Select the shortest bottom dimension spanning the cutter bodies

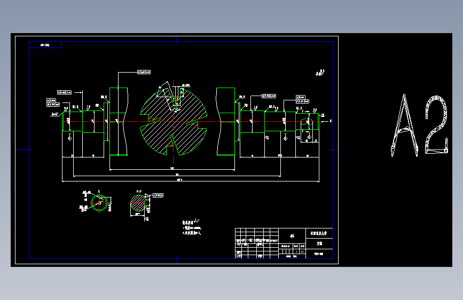[x=172, y=168]
